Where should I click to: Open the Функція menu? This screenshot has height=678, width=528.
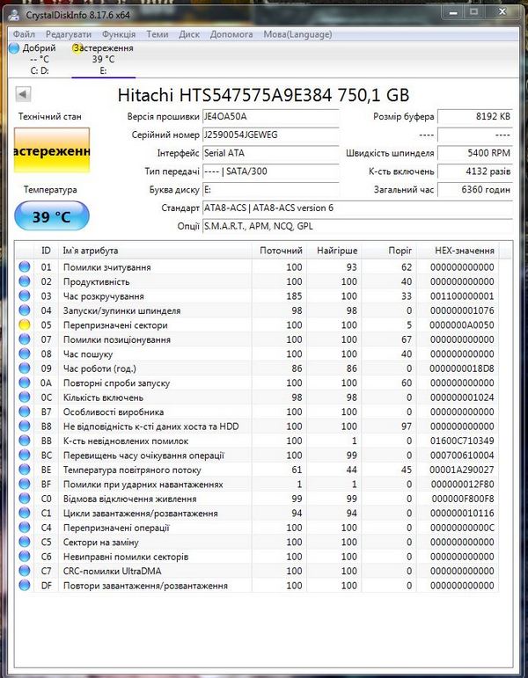(x=118, y=34)
